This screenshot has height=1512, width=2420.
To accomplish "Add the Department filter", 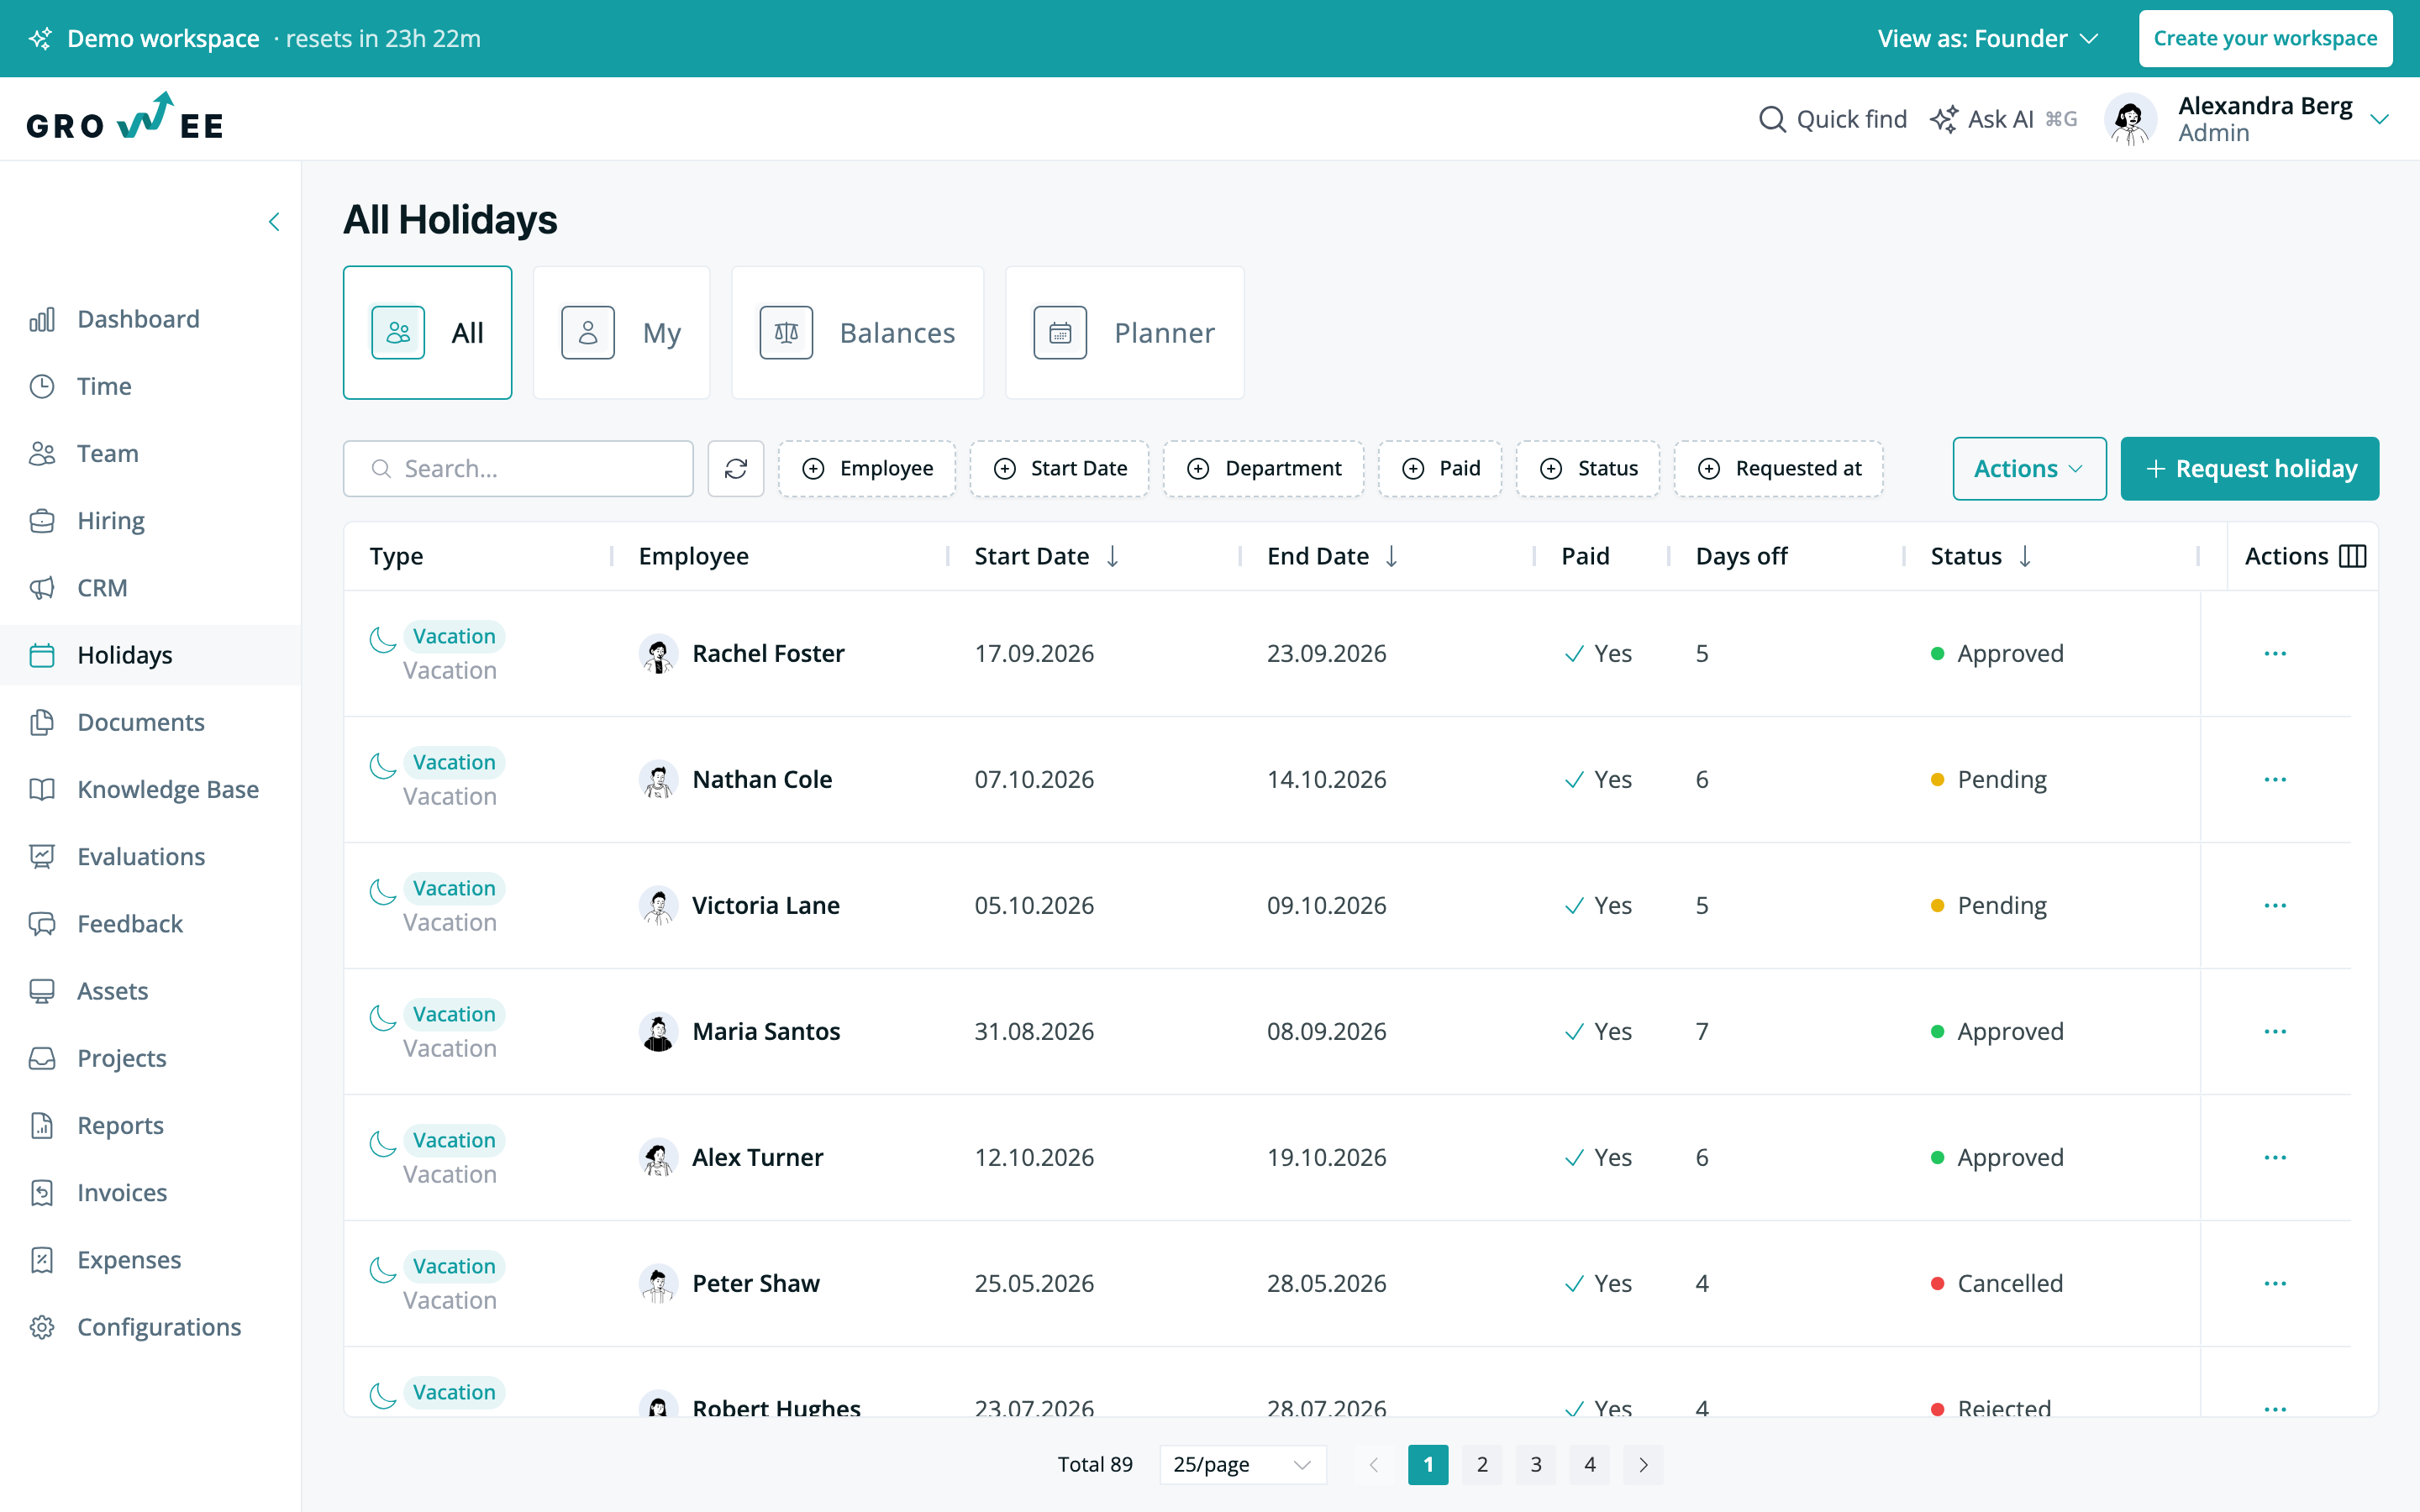I will pyautogui.click(x=1264, y=468).
